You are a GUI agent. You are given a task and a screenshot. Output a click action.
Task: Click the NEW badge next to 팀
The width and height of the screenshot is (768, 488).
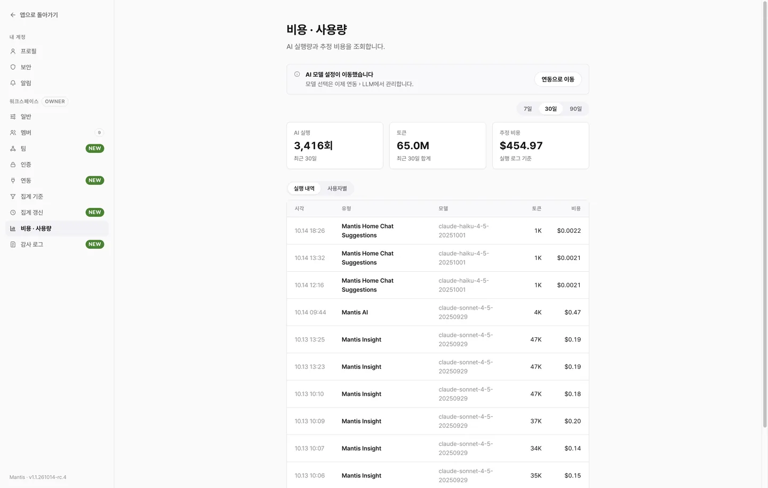click(95, 149)
